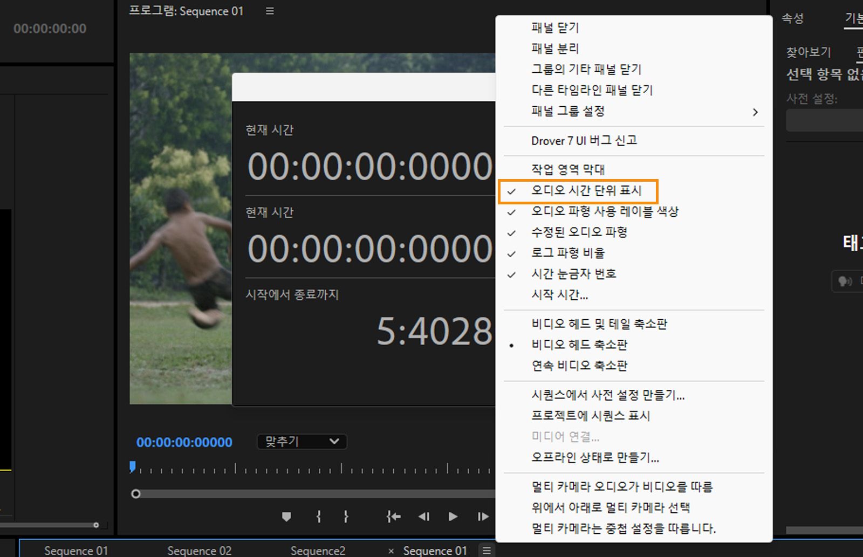Open the 프로그램: Sequence 01 panel menu

(x=269, y=11)
